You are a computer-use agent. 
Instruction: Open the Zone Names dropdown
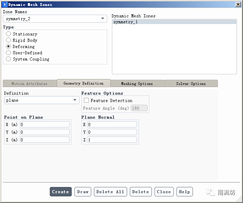click(x=55, y=19)
